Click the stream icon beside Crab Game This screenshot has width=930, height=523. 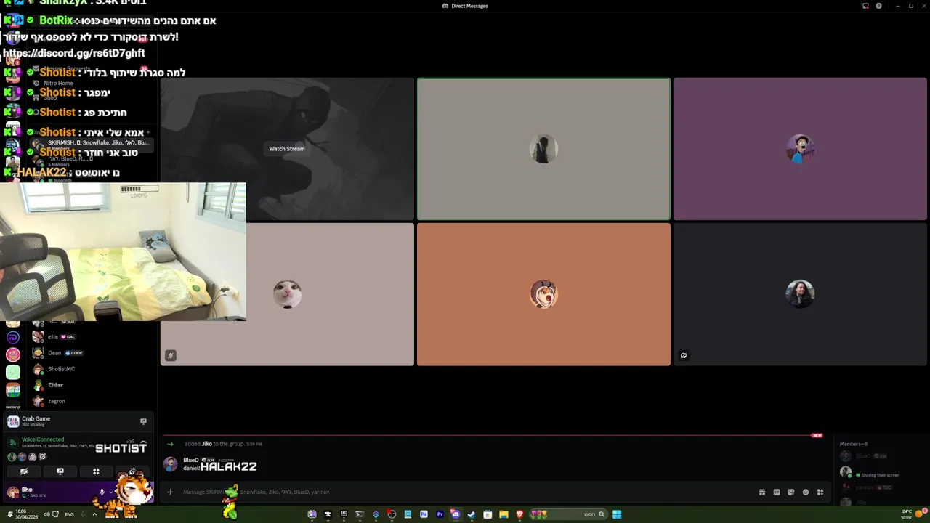tap(143, 421)
